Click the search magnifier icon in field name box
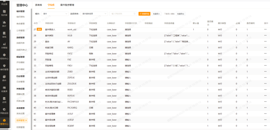 [x=134, y=14]
